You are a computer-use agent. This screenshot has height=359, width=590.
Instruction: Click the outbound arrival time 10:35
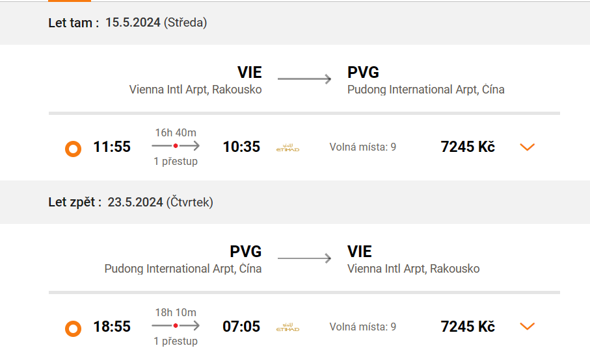241,147
